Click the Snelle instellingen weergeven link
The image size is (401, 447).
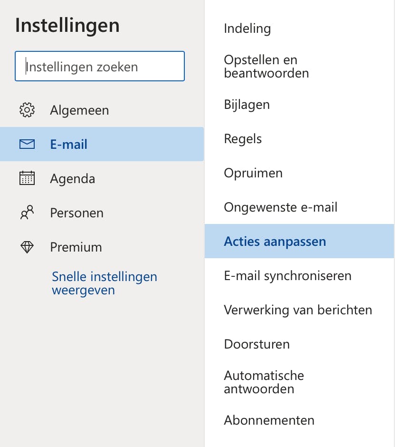point(104,283)
